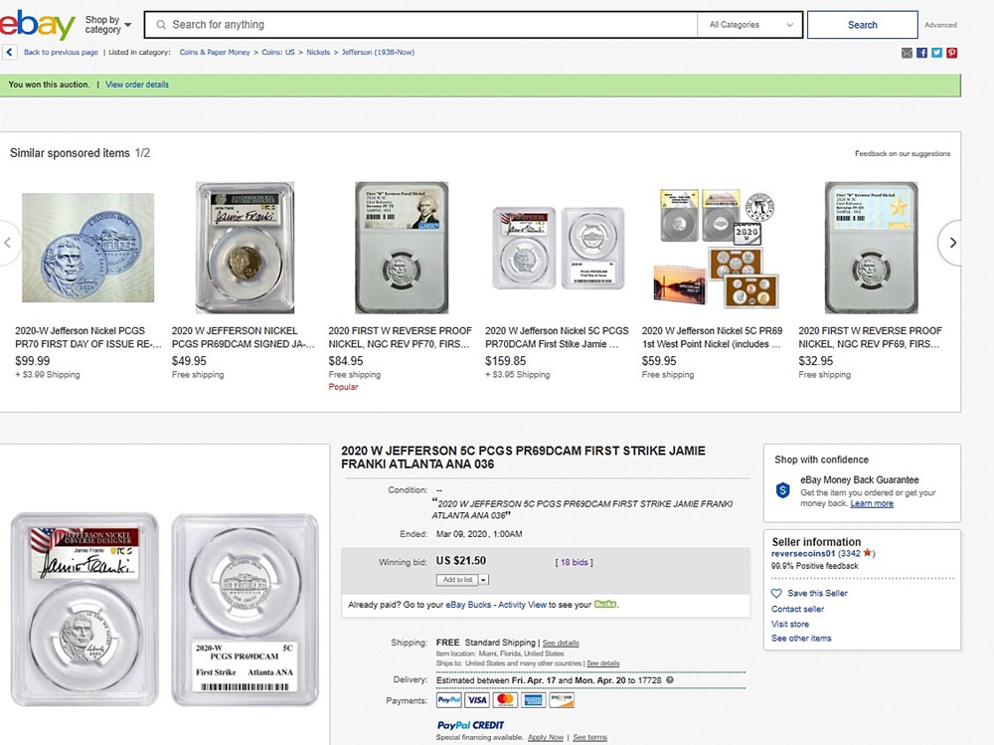The width and height of the screenshot is (994, 745).
Task: Click Feedback on our suggestions link
Action: pyautogui.click(x=903, y=153)
